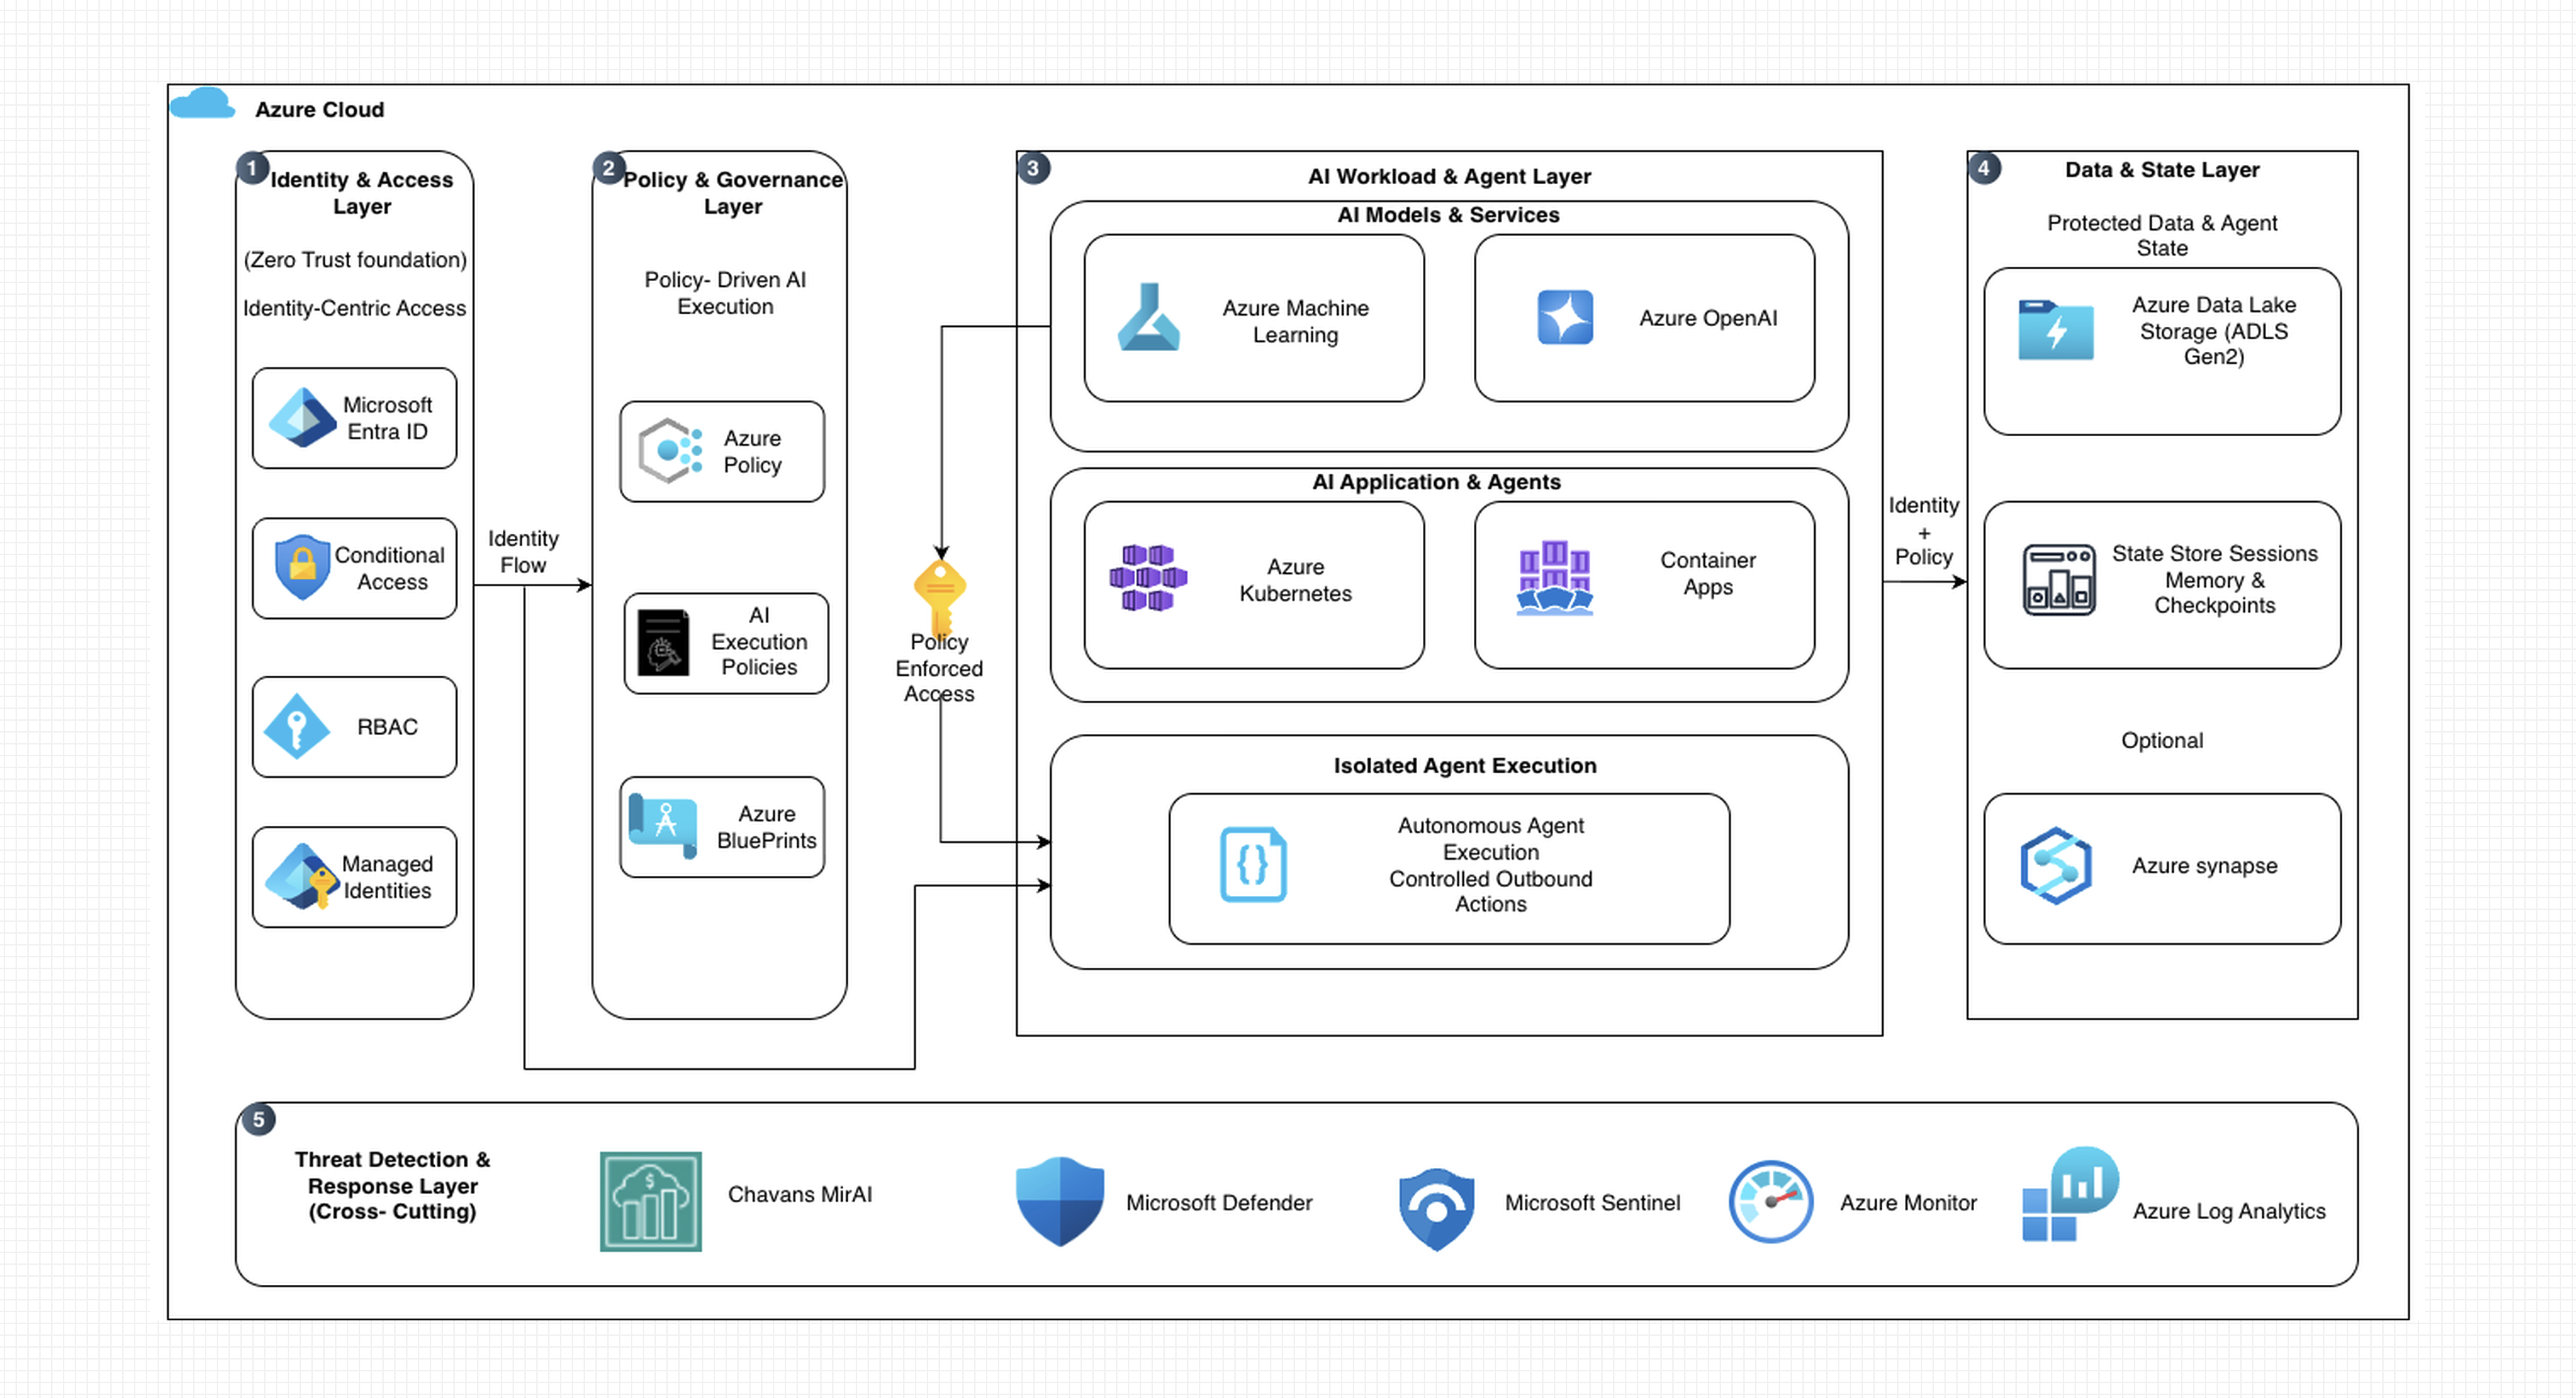Select the Azure Kubernetes label
This screenshot has height=1398, width=2576.
[x=1295, y=580]
